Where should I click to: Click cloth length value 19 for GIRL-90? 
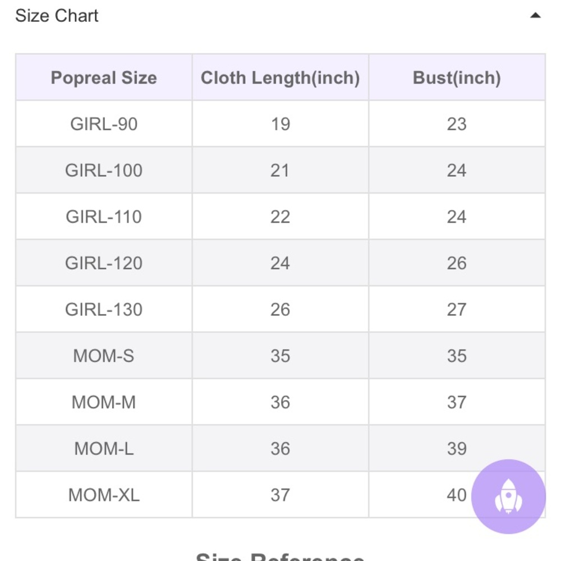(x=280, y=124)
